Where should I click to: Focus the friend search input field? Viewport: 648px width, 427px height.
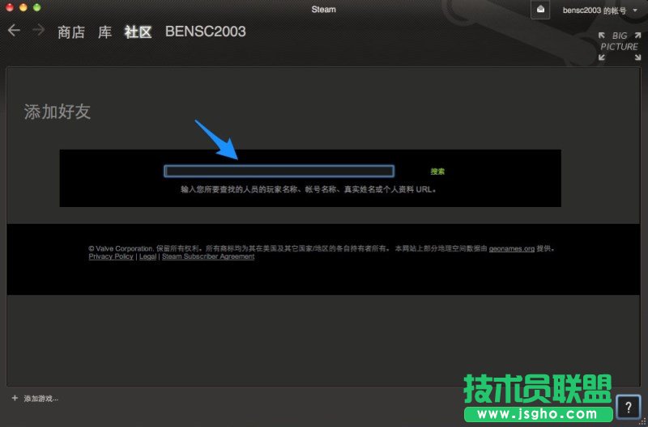(x=279, y=171)
